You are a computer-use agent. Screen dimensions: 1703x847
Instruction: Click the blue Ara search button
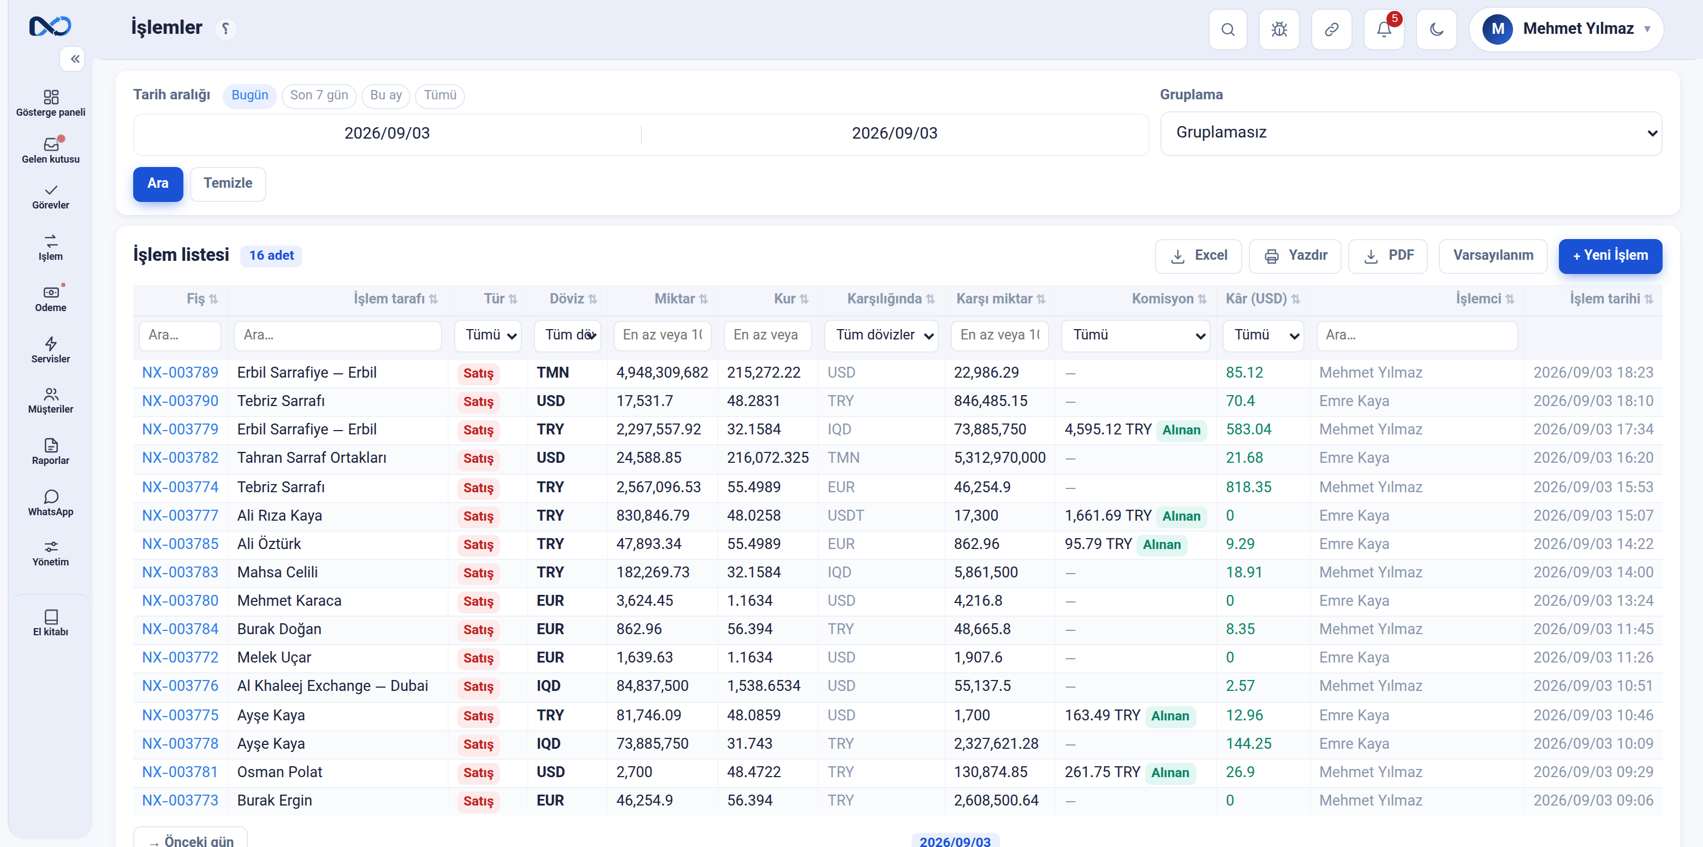click(x=158, y=184)
